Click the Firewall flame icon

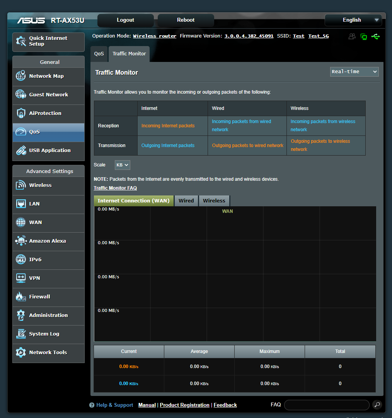tap(20, 296)
